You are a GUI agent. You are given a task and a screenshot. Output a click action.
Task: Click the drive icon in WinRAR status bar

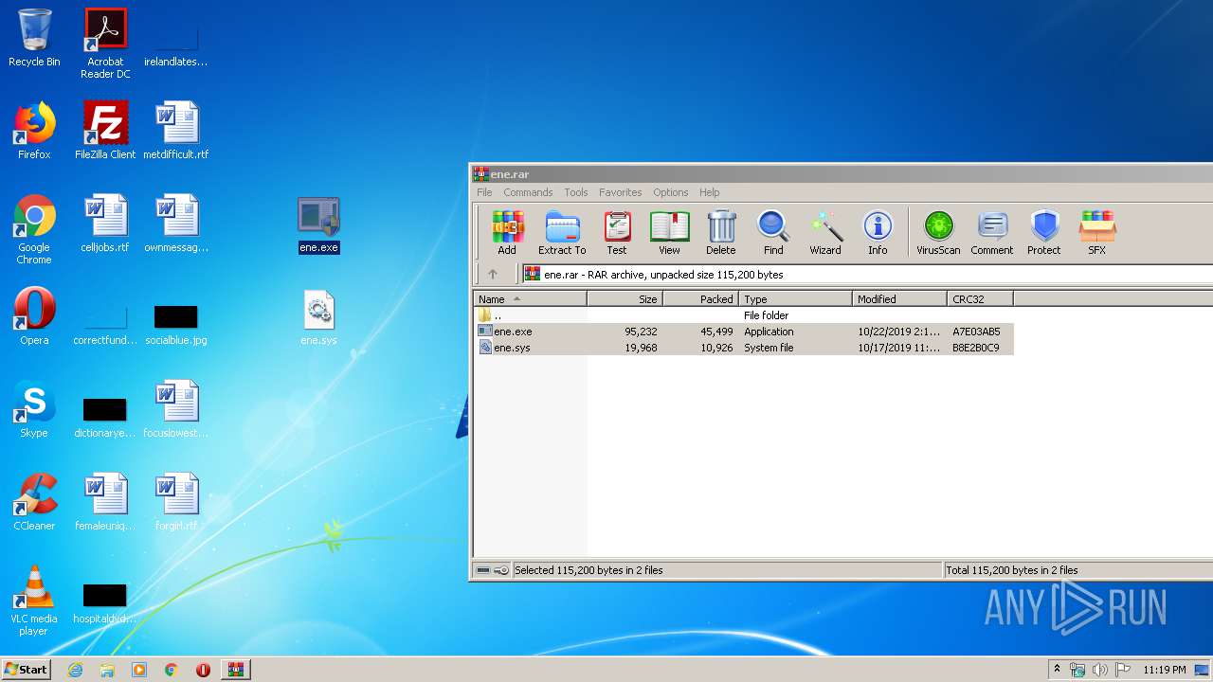pos(483,570)
